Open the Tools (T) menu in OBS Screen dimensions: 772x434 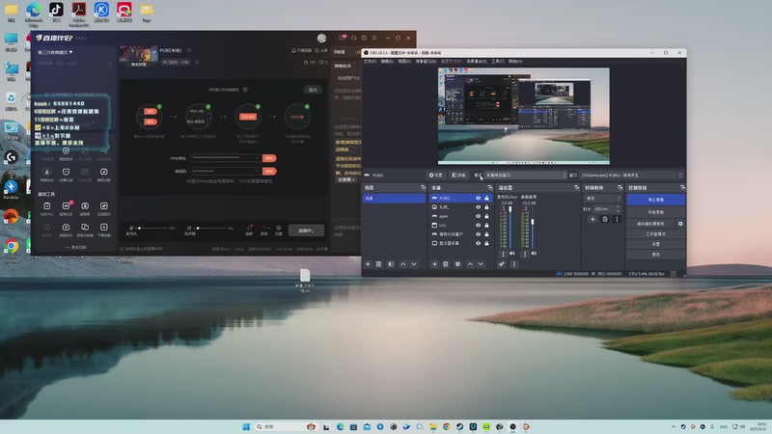click(498, 62)
